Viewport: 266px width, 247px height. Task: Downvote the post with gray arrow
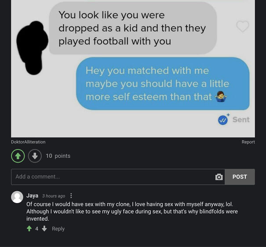[35, 156]
